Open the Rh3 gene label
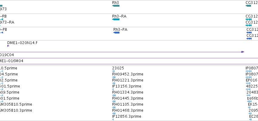258x121 pixels. [x=115, y=3]
